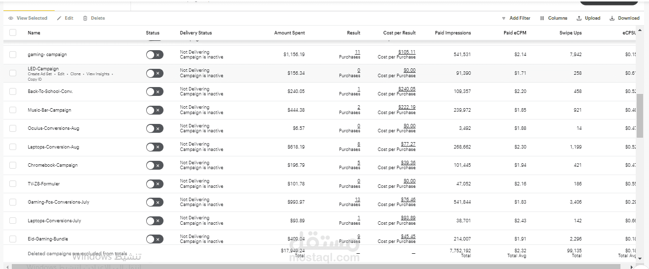649x269 pixels.
Task: Click the $105.11 cost per purchase link
Action: (407, 52)
